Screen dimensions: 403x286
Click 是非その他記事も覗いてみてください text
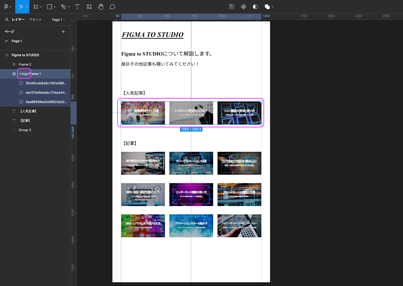coord(160,64)
